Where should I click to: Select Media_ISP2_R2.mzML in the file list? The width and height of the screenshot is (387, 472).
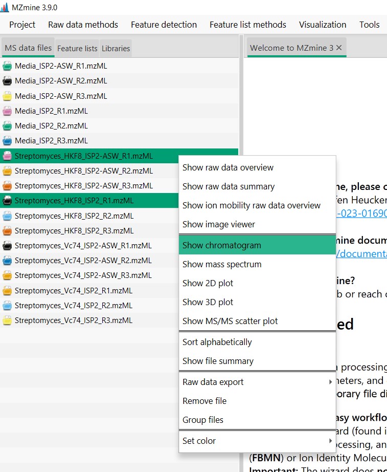click(51, 126)
